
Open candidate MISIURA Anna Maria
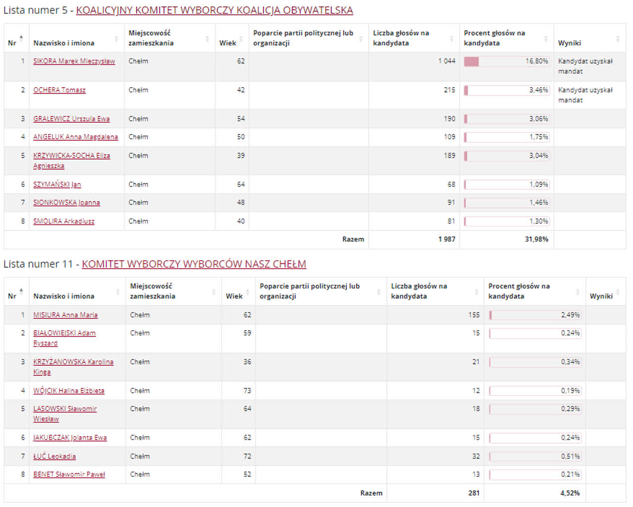[x=65, y=315]
